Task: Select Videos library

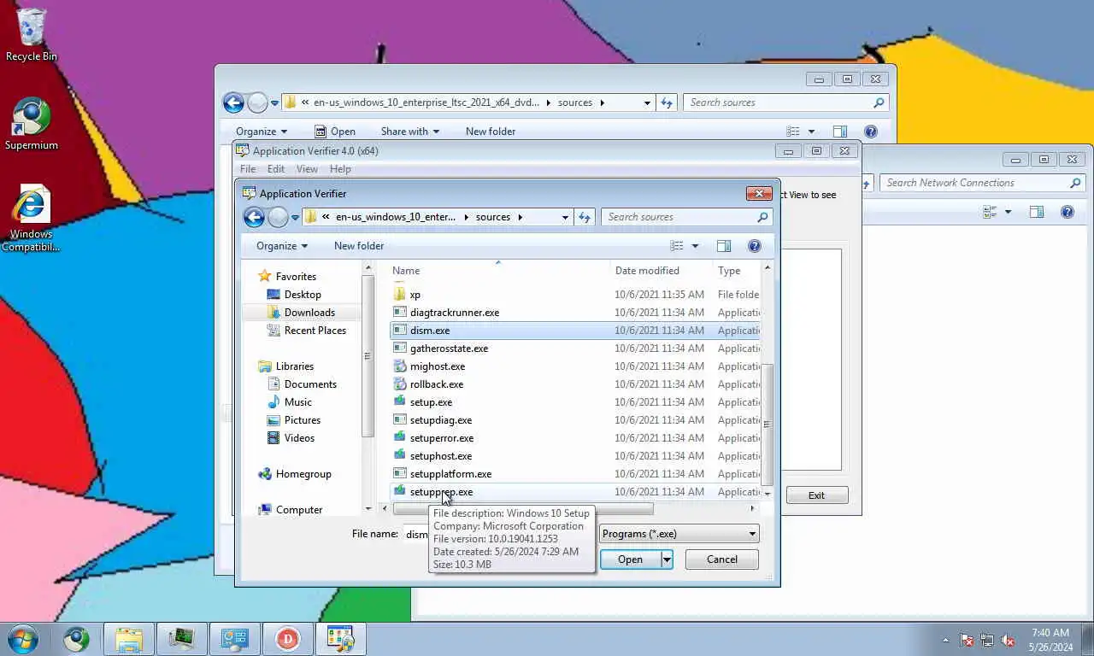Action: coord(299,438)
